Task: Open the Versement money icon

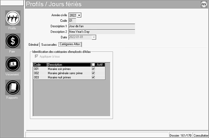Action: pyautogui.click(x=13, y=64)
